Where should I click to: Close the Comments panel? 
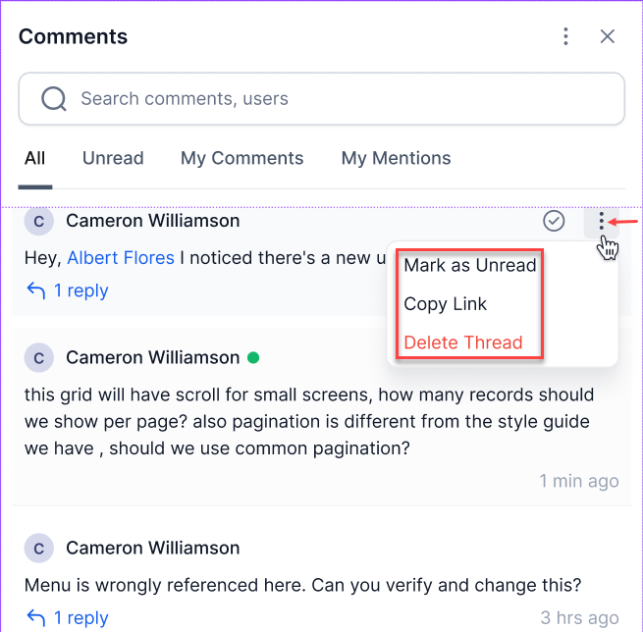tap(608, 36)
